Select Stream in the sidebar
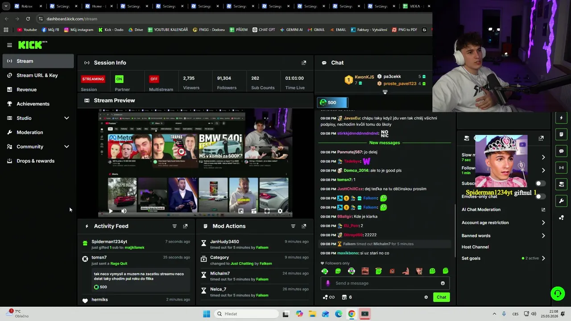This screenshot has width=571, height=321. [38, 61]
